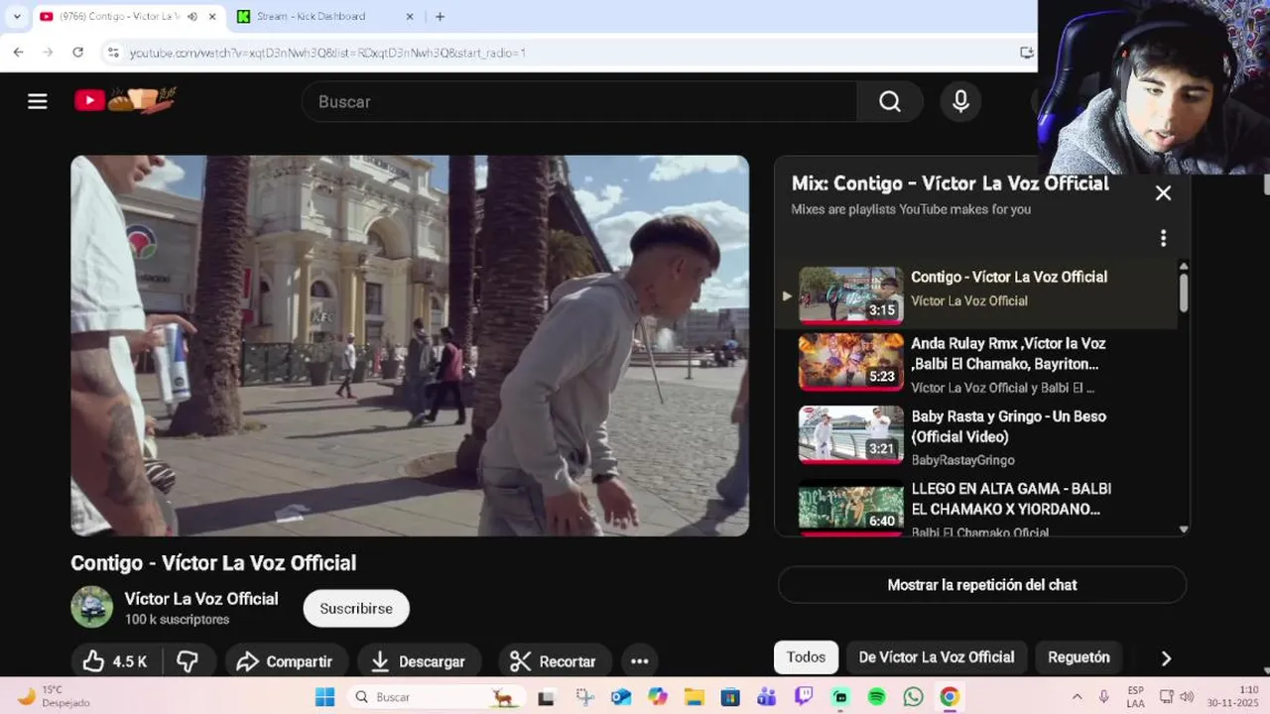Click the video player to pause

410,345
